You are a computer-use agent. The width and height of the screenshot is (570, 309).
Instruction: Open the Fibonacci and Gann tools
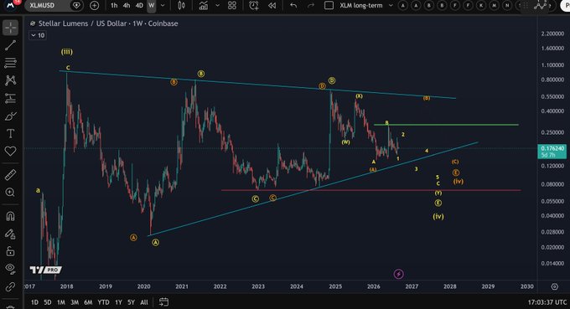11,63
